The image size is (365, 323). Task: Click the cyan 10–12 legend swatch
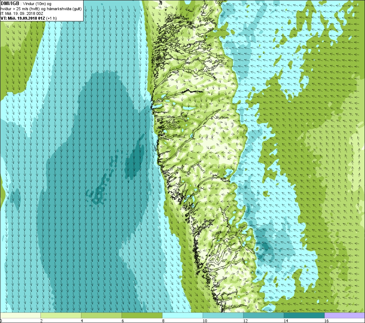point(223,315)
